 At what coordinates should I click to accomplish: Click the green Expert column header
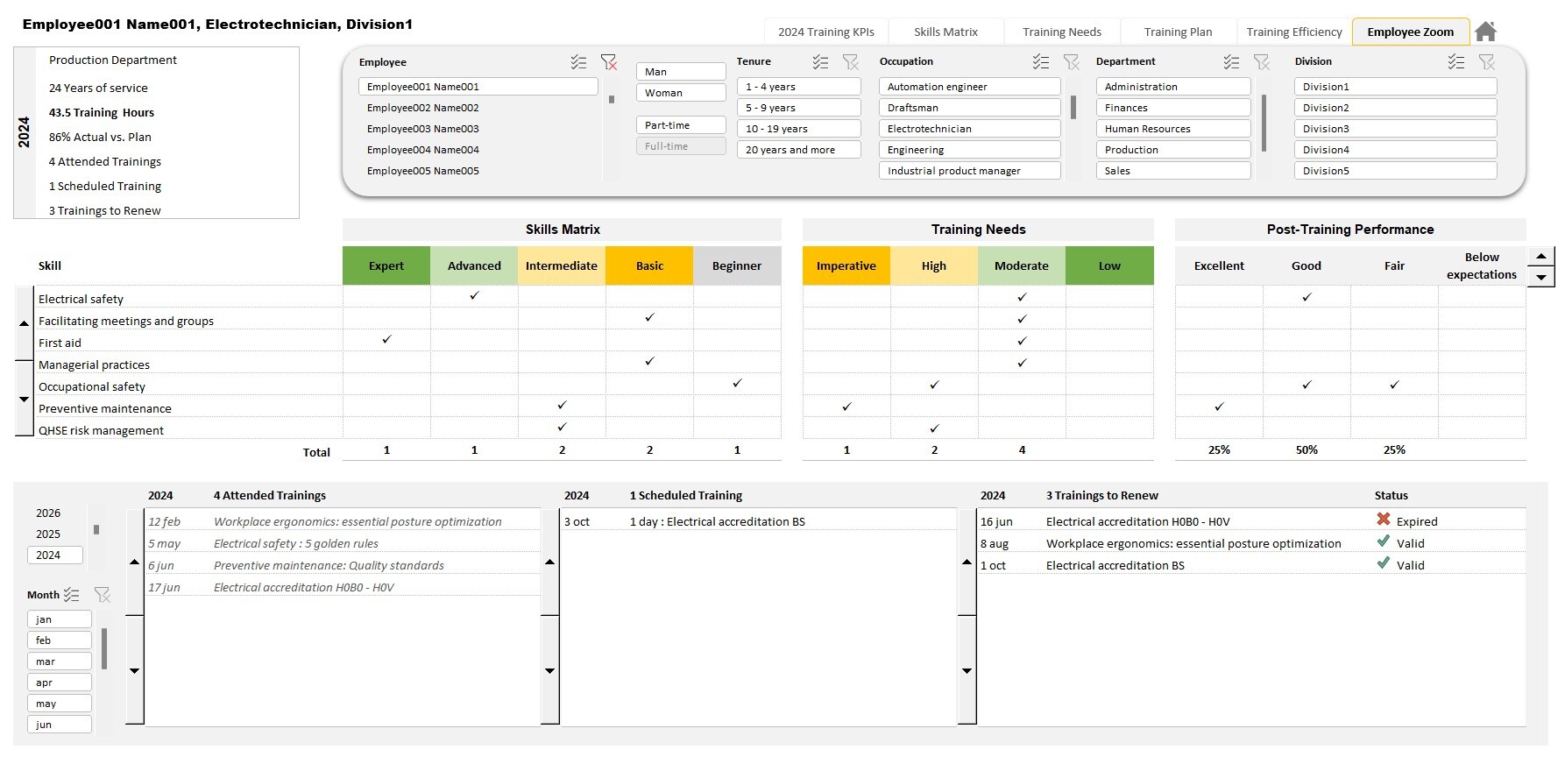click(386, 265)
